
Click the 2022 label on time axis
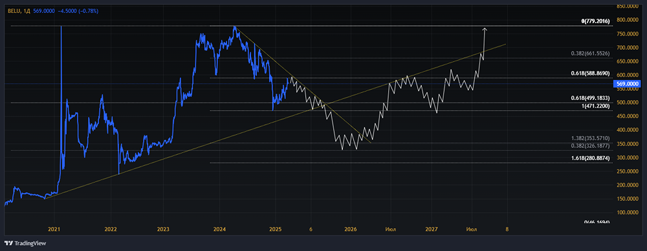[111, 229]
